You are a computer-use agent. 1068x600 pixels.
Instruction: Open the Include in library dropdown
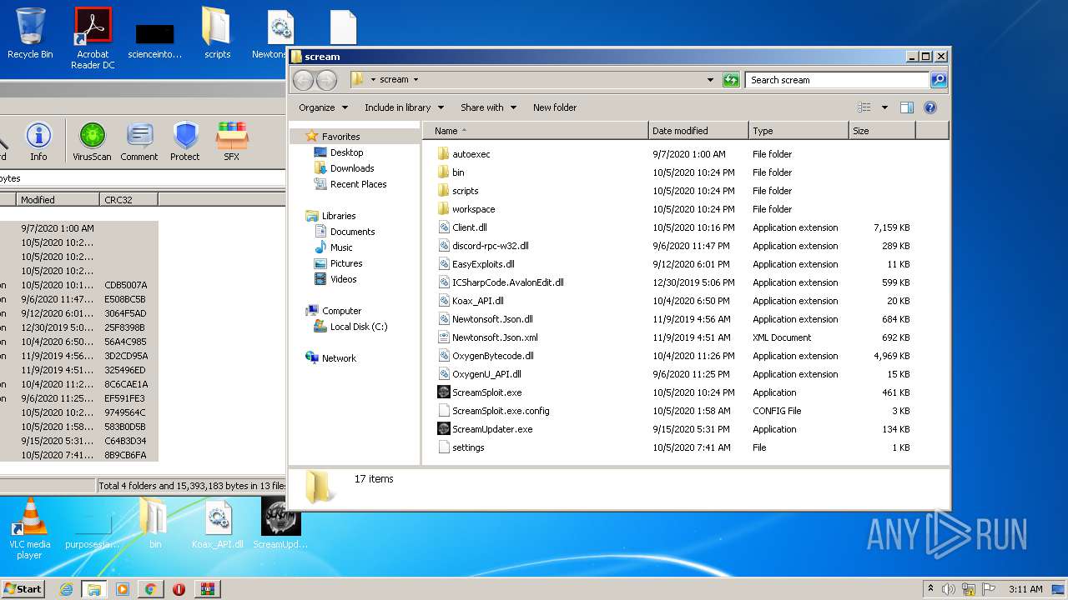404,107
